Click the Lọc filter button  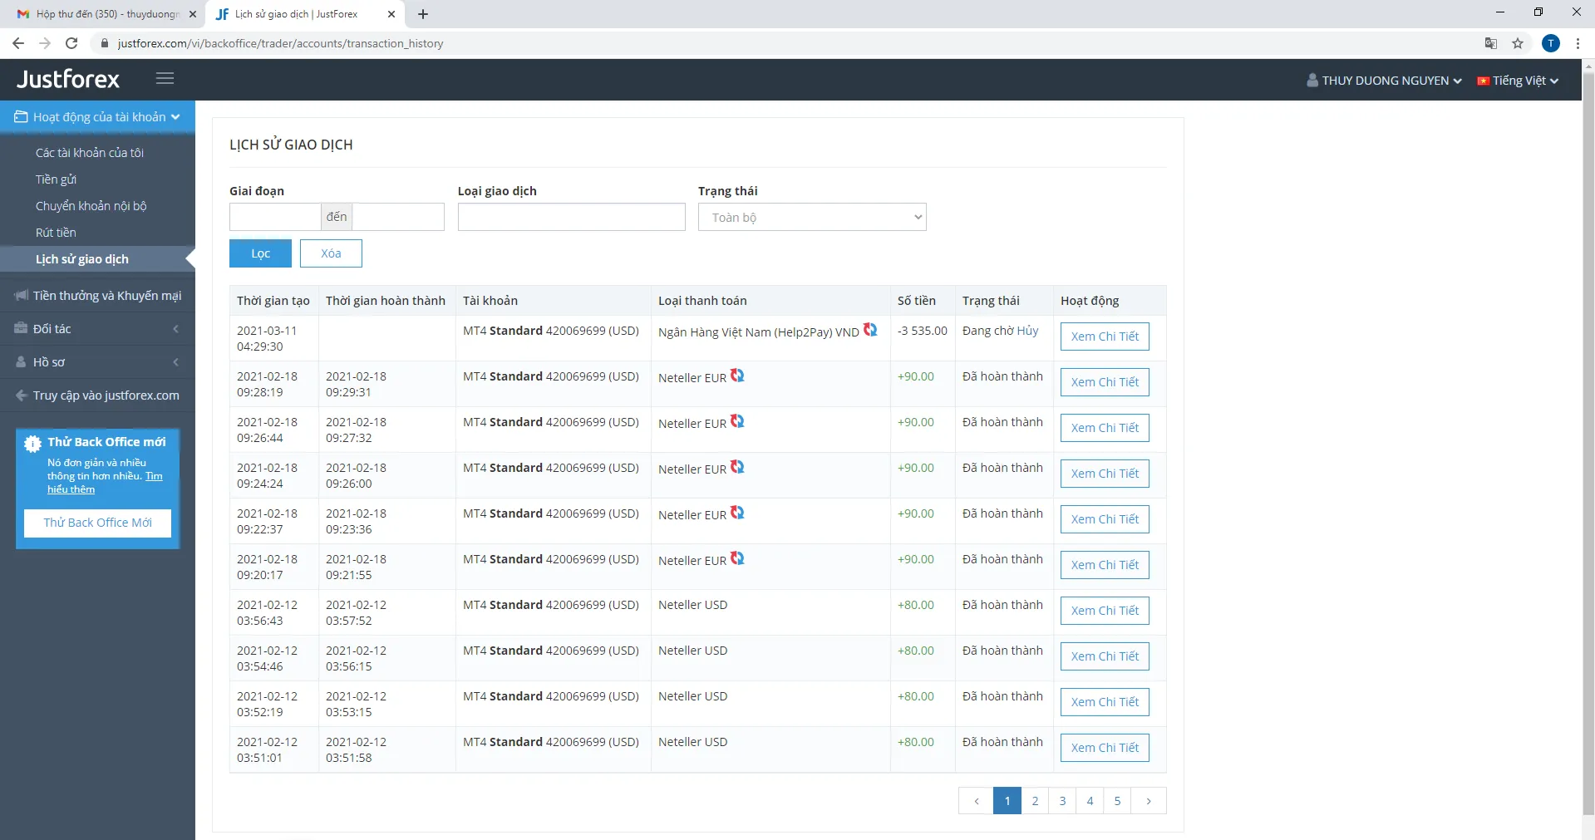coord(260,253)
